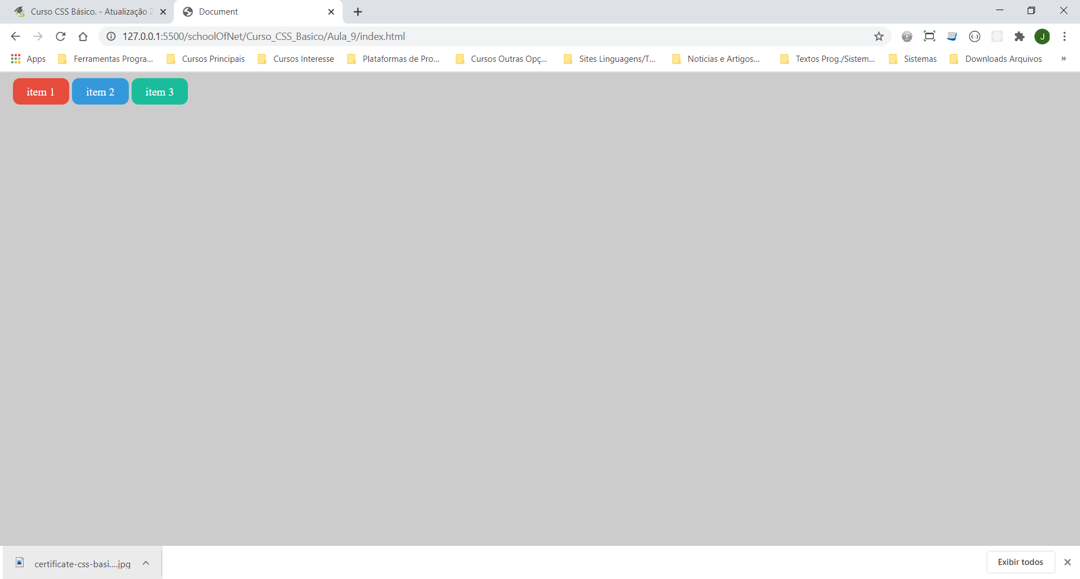The width and height of the screenshot is (1080, 579).
Task: Click the red item 1 button
Action: tap(41, 92)
